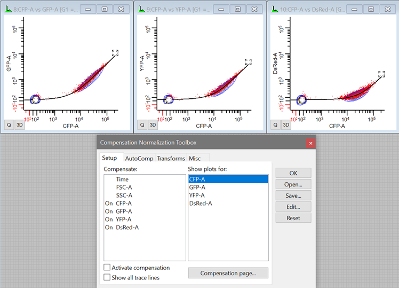The height and width of the screenshot is (288, 399).
Task: Toggle On state for GFP-A compensation
Action: [x=109, y=211]
